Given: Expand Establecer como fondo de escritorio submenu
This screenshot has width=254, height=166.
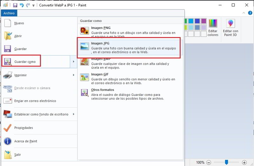Looking at the screenshot, I should pos(74,114).
